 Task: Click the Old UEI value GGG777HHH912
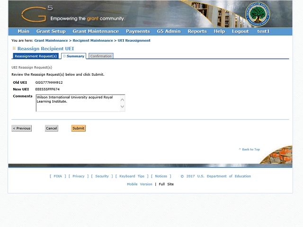49,82
